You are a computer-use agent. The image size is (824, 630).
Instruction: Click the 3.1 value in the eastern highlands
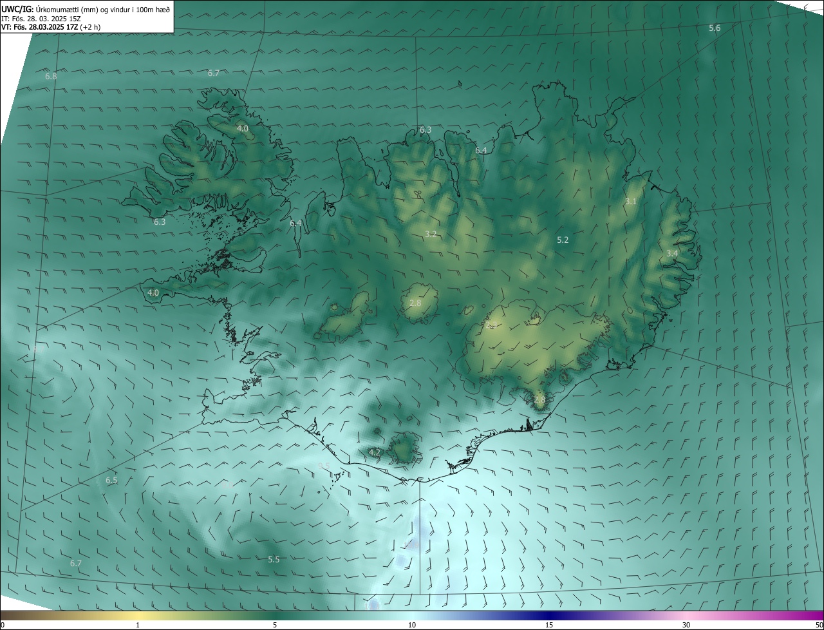[631, 202]
